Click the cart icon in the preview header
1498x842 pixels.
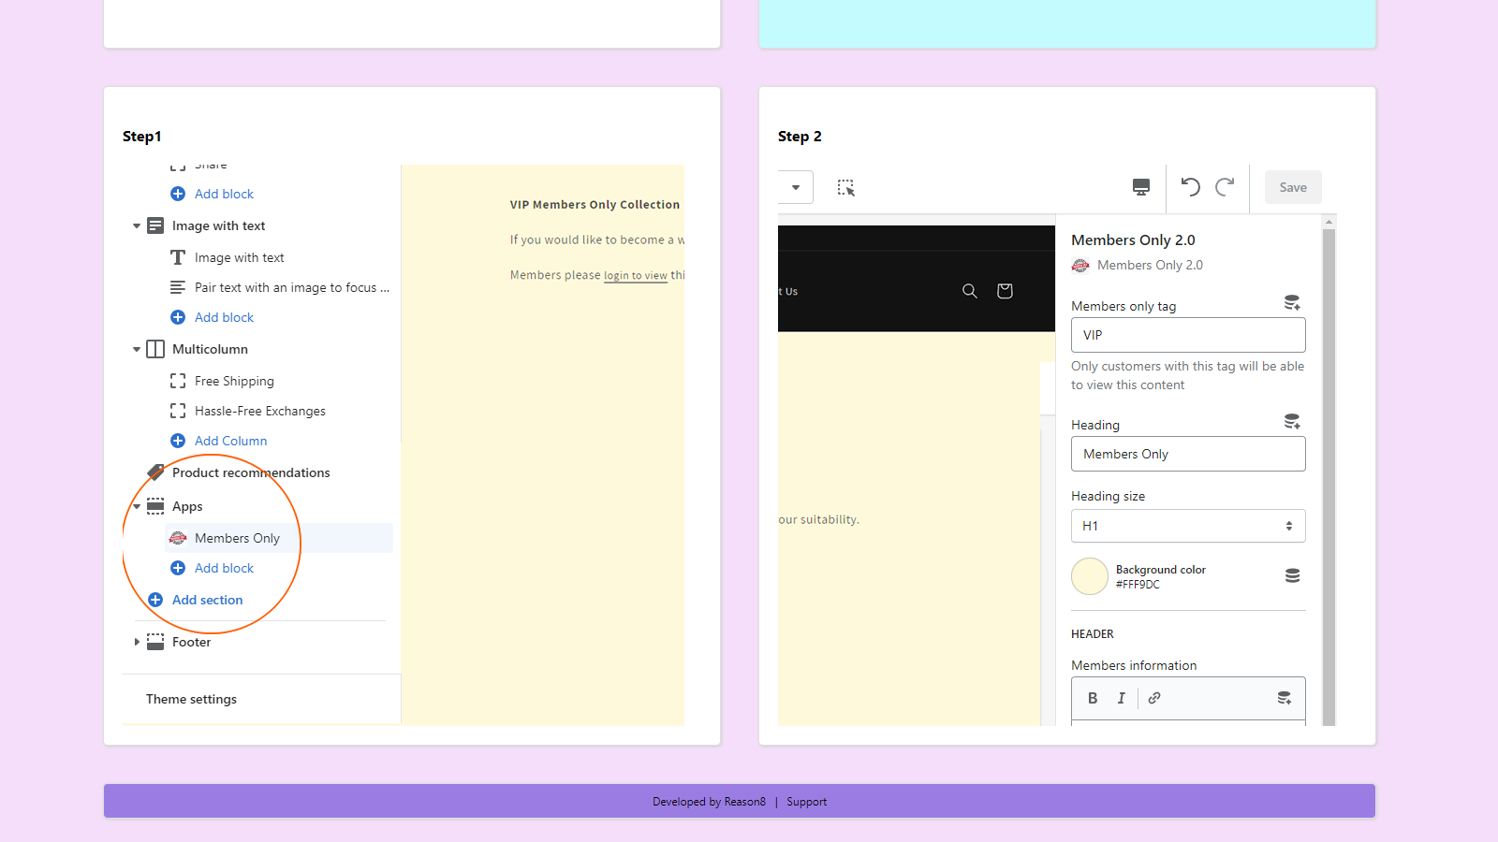pyautogui.click(x=1004, y=291)
